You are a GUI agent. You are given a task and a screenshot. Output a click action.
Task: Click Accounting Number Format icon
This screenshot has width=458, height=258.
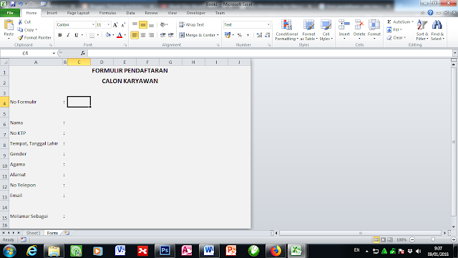click(x=228, y=35)
